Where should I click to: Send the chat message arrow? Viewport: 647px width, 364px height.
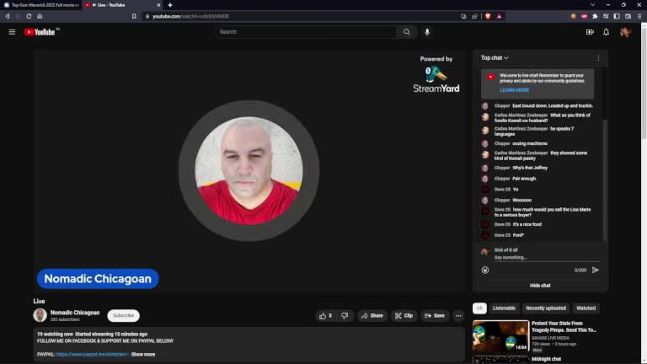pyautogui.click(x=596, y=270)
